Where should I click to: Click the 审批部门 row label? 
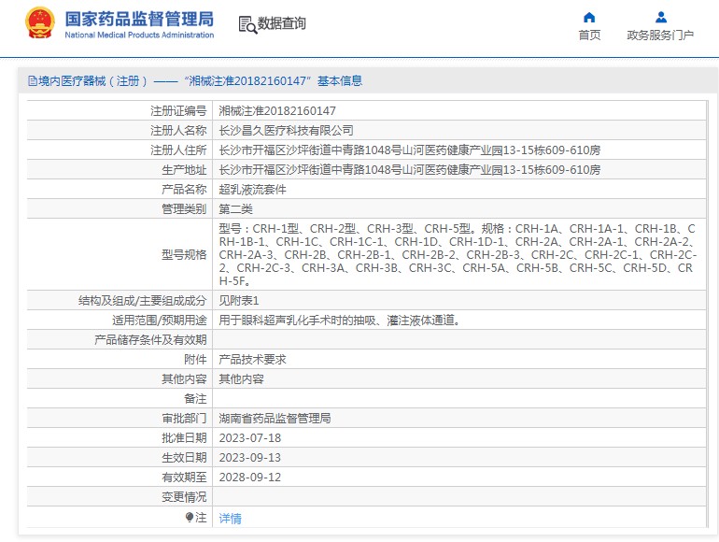pos(184,419)
